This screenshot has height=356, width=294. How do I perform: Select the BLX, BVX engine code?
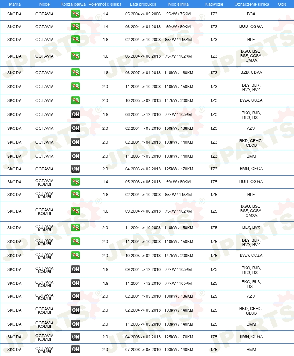251,227
